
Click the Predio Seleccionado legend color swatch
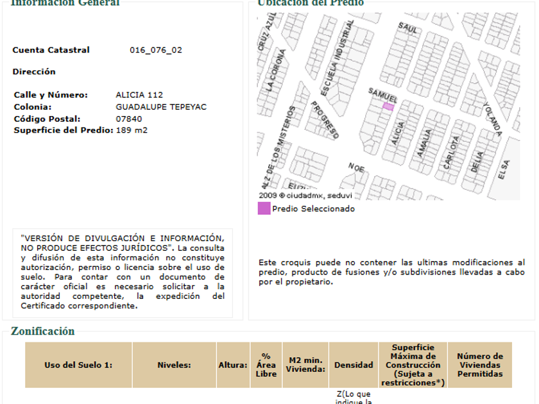click(x=264, y=208)
